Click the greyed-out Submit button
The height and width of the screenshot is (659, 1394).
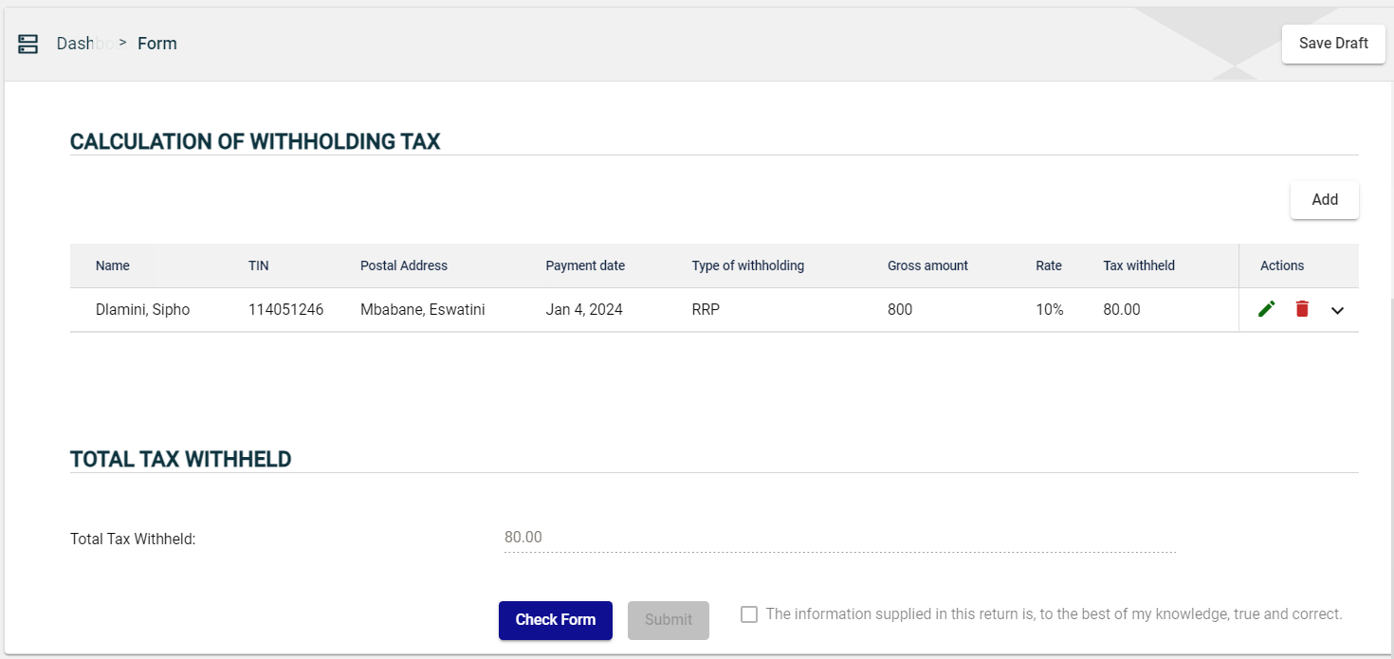pos(668,620)
